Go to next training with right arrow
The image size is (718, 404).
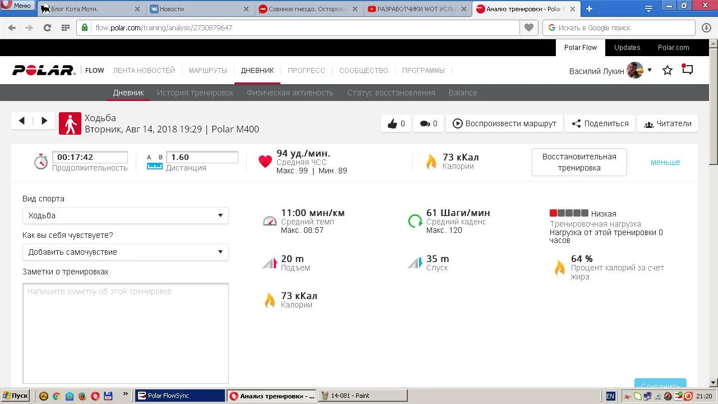click(44, 121)
